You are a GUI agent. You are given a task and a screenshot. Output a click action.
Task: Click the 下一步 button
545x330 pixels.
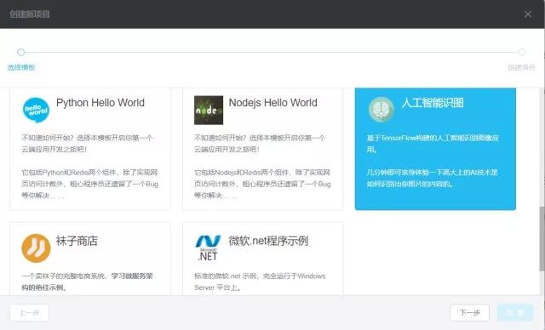coord(469,313)
